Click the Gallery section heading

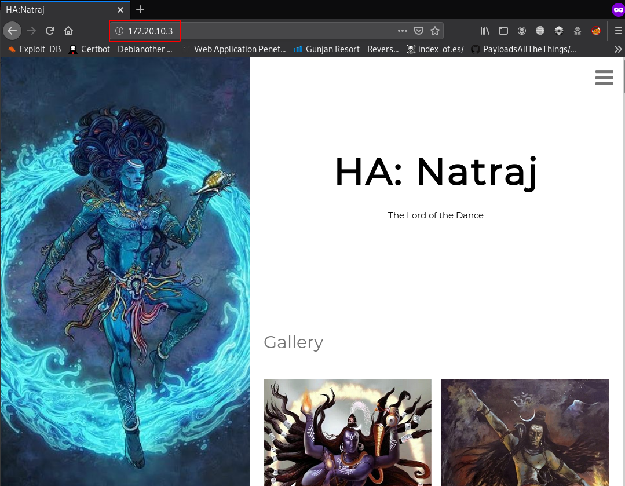coord(293,342)
